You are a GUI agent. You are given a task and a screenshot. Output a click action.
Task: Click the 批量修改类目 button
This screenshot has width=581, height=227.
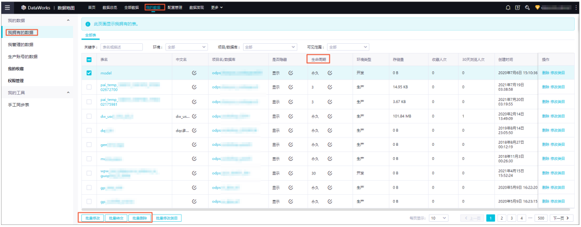point(167,218)
